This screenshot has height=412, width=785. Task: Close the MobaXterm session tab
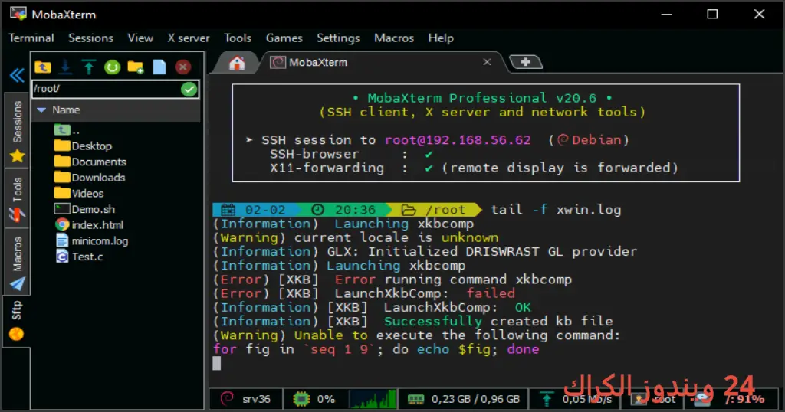(487, 62)
